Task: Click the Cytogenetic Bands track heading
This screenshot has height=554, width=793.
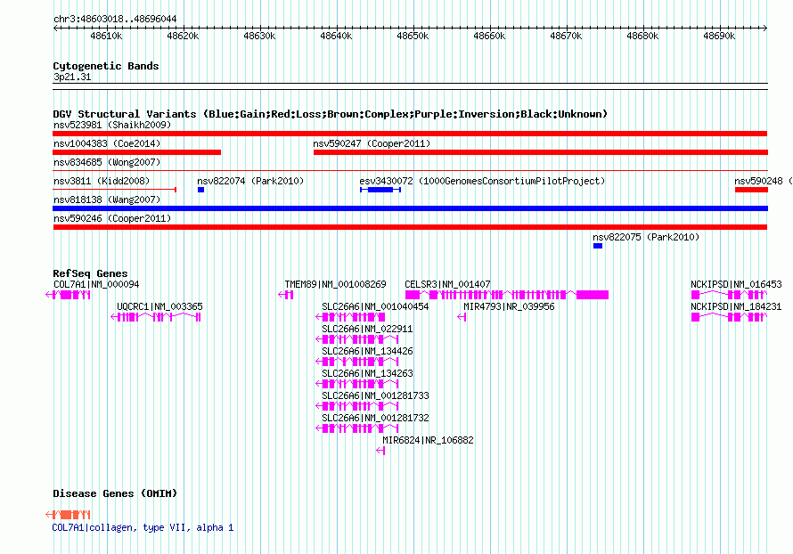Action: [106, 66]
